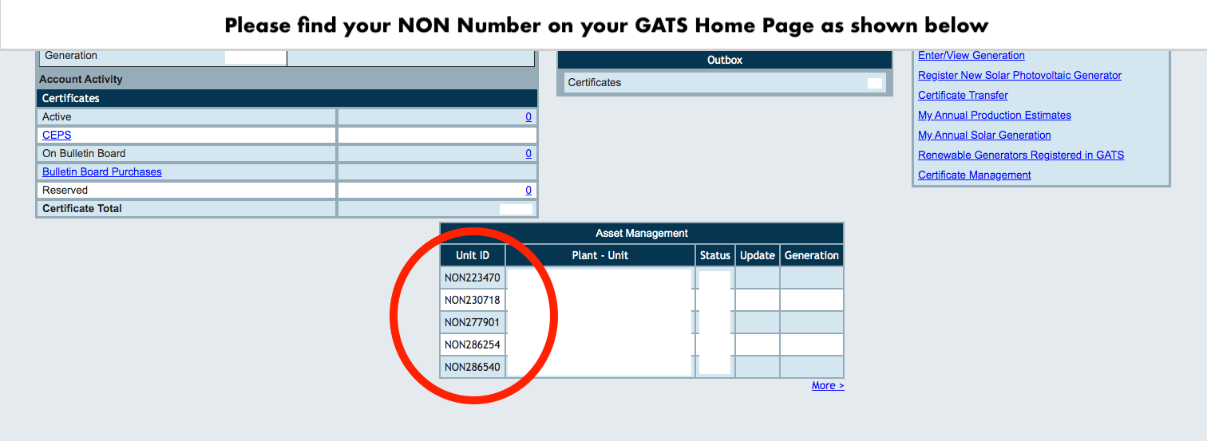Click the Update column header
Screen dimensions: 1207x441
758,255
